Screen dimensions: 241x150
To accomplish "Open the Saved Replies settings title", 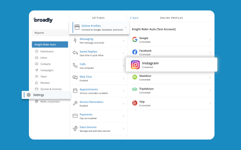I will click(88, 51).
